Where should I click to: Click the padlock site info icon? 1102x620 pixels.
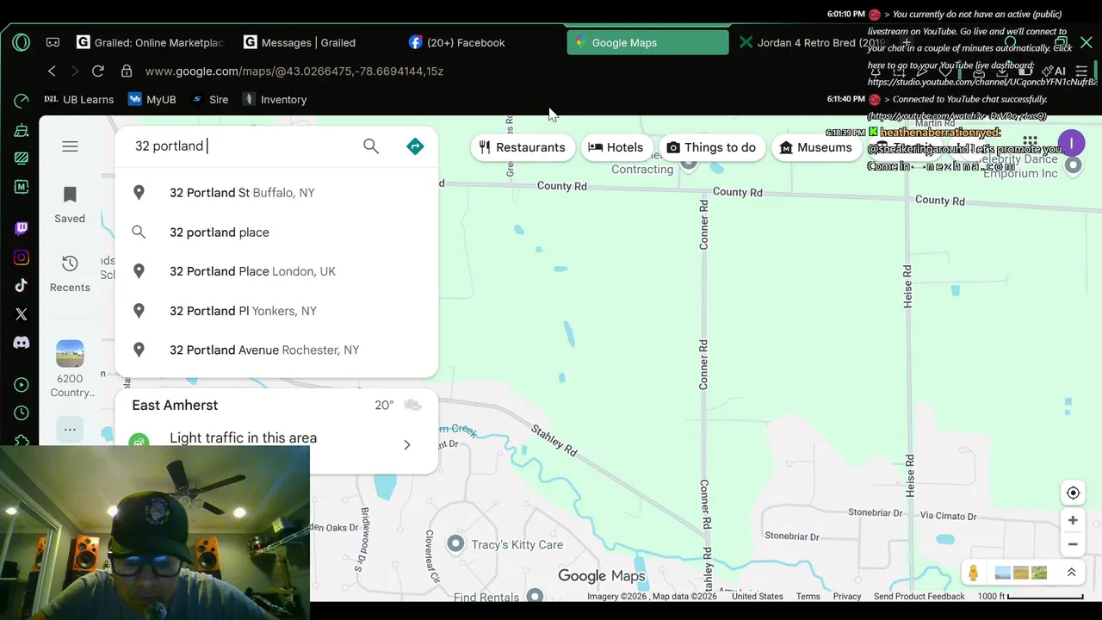coord(127,71)
